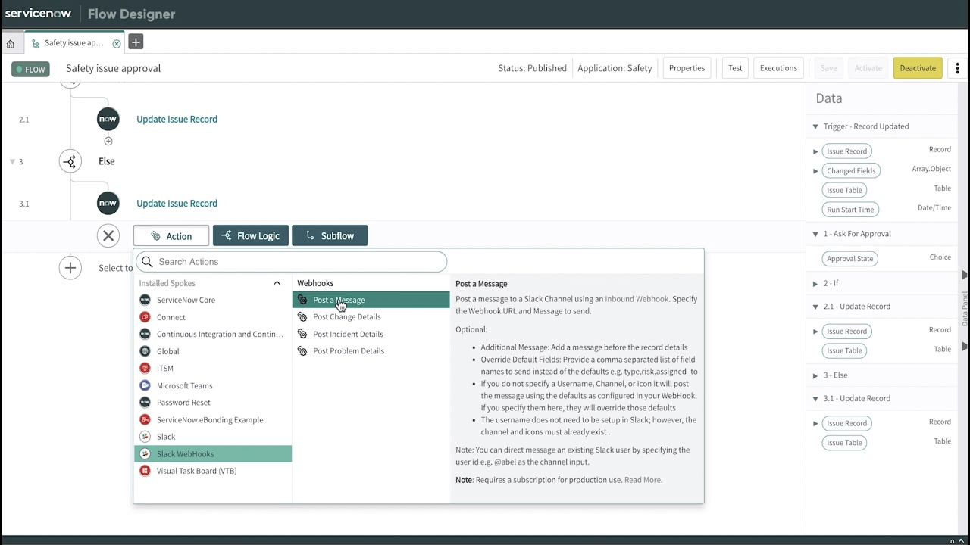
Task: Click the small plus under step 2.1
Action: coord(108,142)
